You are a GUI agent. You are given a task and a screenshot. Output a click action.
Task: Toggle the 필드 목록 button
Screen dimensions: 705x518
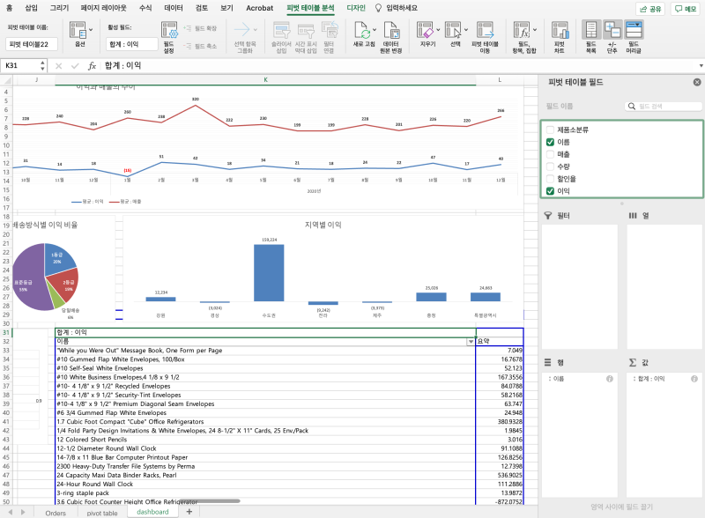tap(591, 30)
